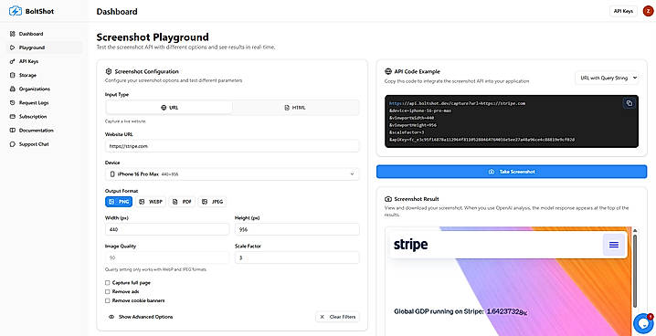Click the Organizations building icon
Viewport: 656px width, 336px height.
coord(12,89)
